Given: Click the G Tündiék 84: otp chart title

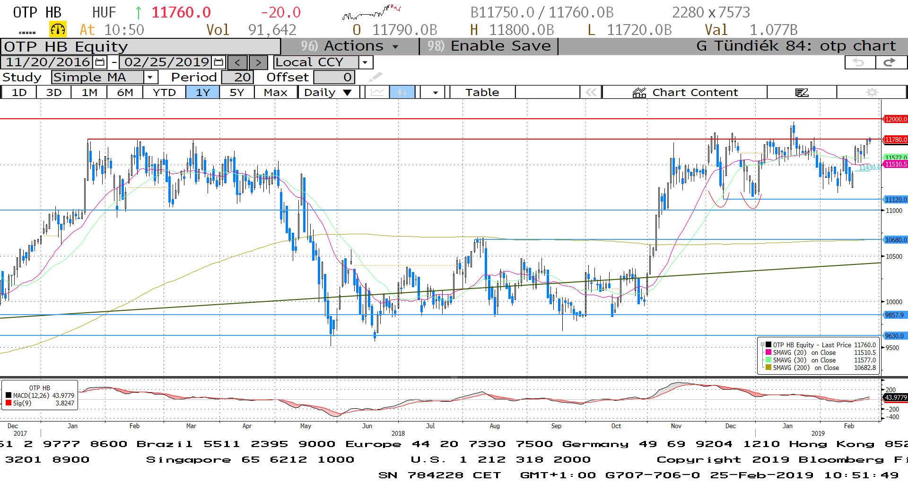Looking at the screenshot, I should 796,46.
